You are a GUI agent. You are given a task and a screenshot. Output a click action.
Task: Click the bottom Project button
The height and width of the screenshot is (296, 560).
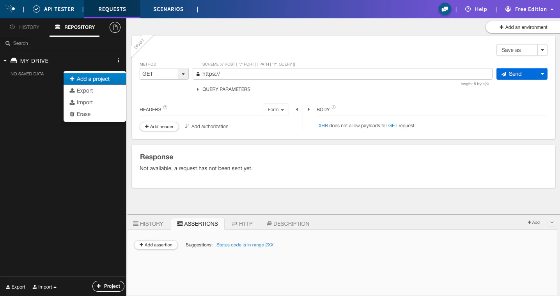click(x=108, y=286)
